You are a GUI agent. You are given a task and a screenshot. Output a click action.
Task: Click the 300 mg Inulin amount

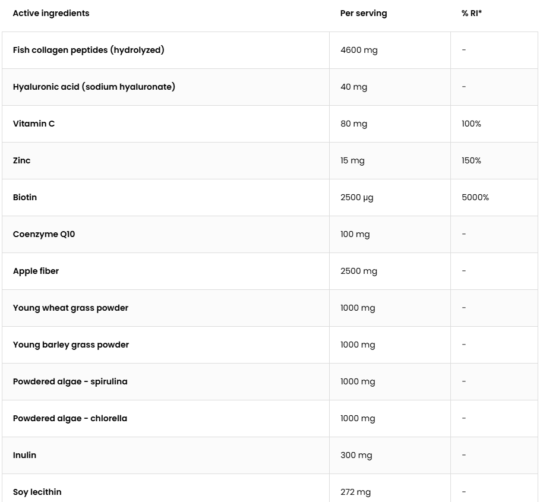[356, 455]
